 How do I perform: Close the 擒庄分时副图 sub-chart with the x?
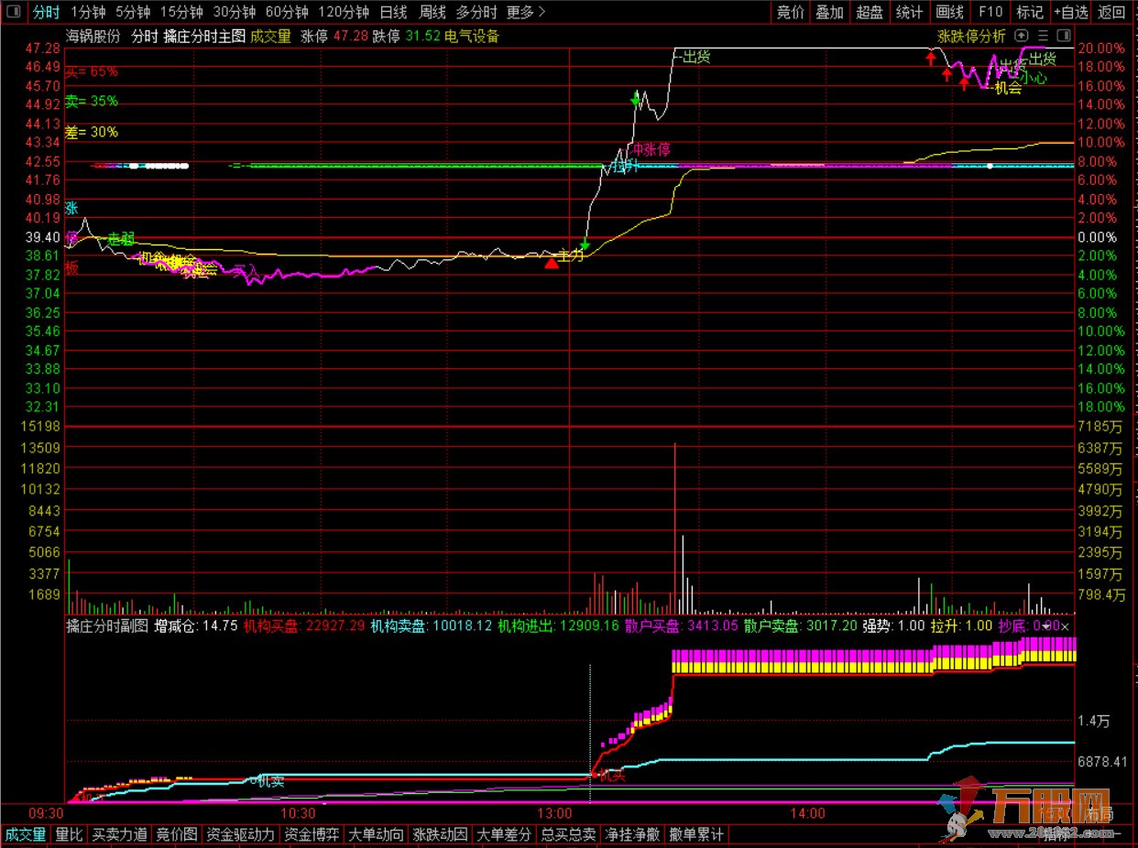1065,626
